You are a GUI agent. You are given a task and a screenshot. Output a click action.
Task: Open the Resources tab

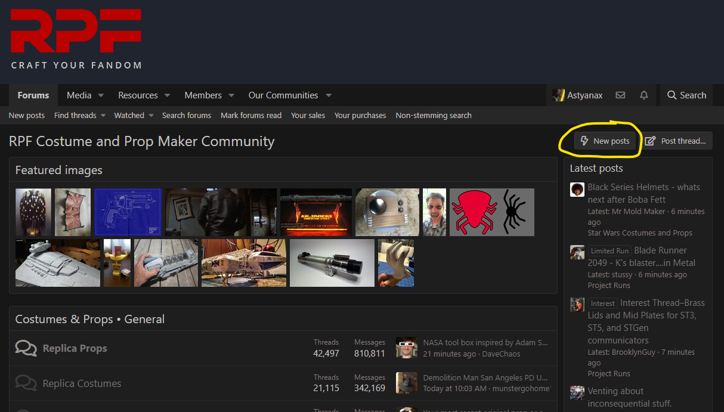coord(138,95)
